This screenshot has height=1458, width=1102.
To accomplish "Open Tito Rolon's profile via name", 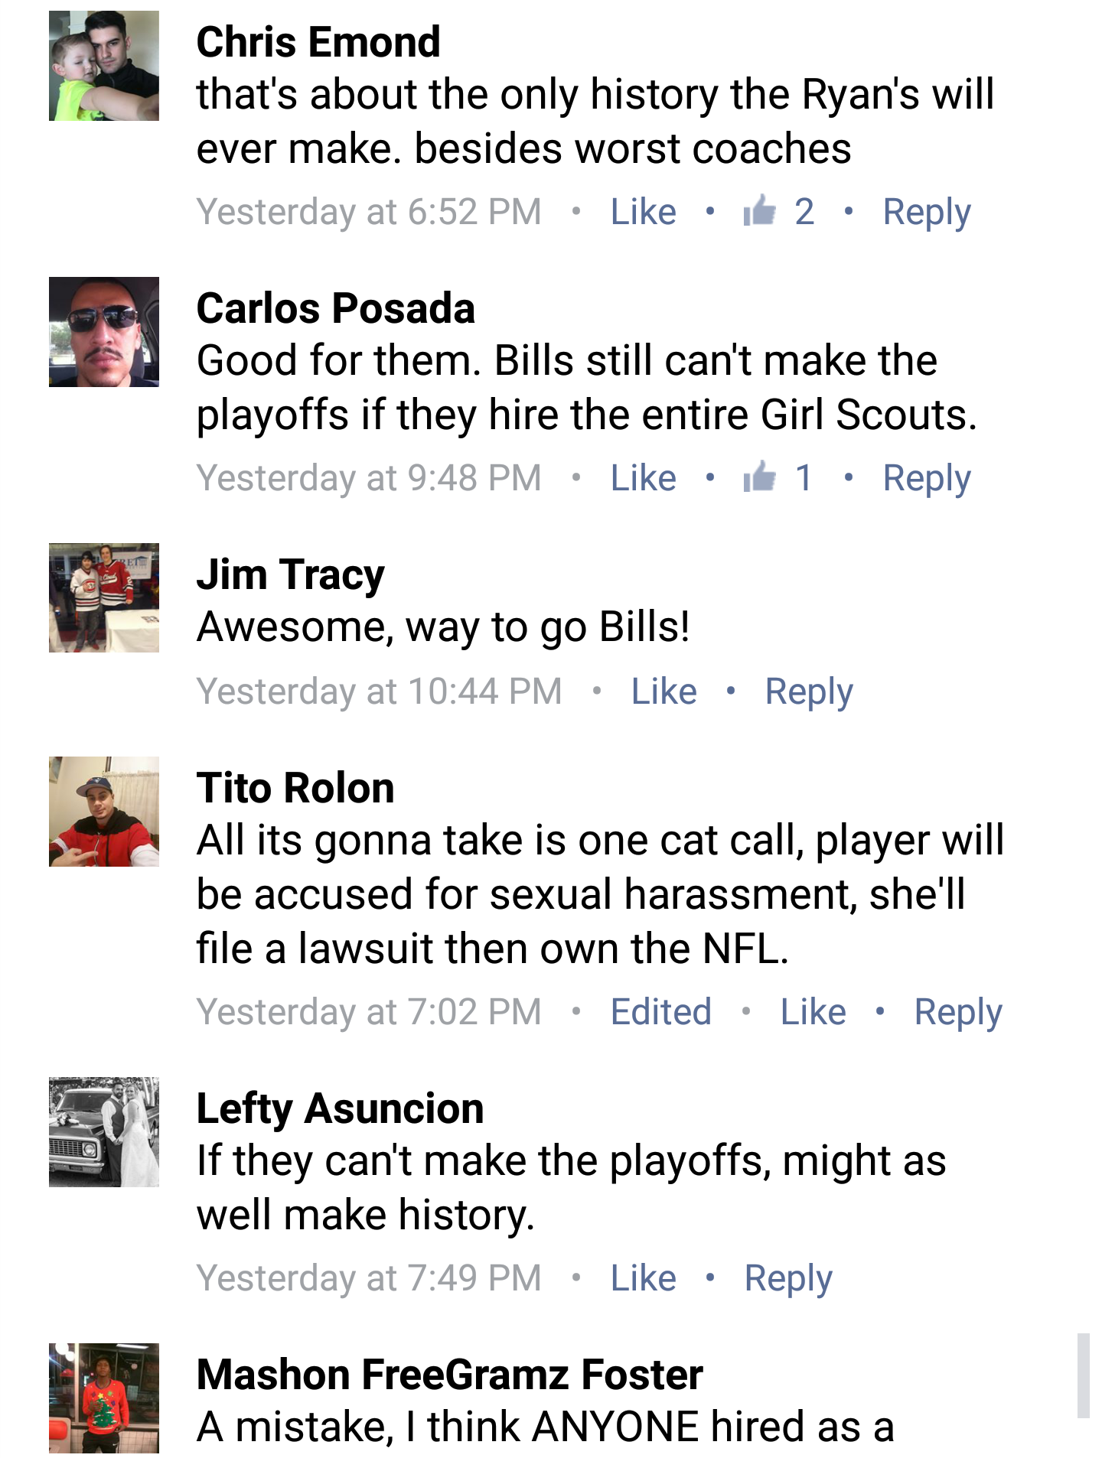I will coord(295,788).
